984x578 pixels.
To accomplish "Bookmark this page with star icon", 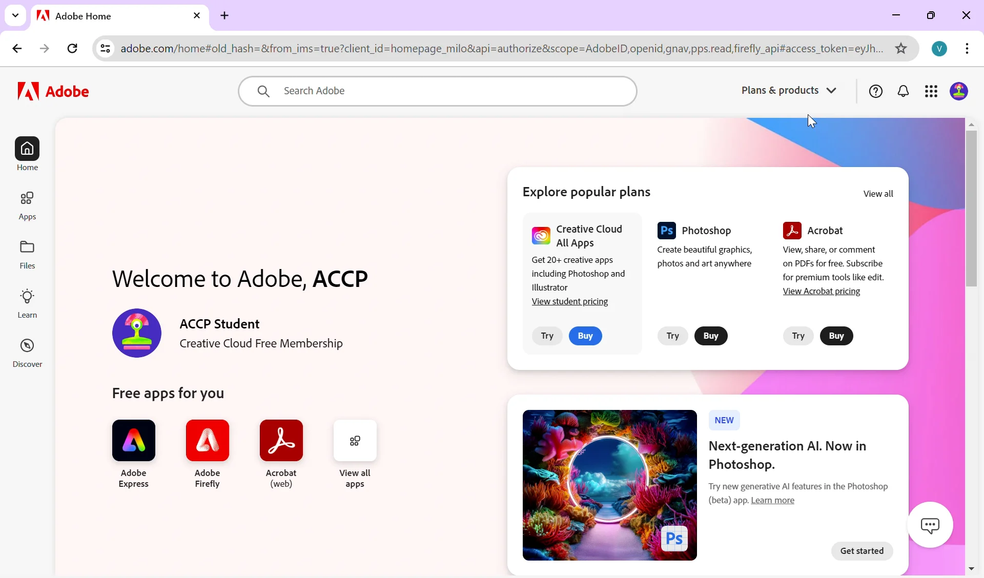I will pos(901,48).
